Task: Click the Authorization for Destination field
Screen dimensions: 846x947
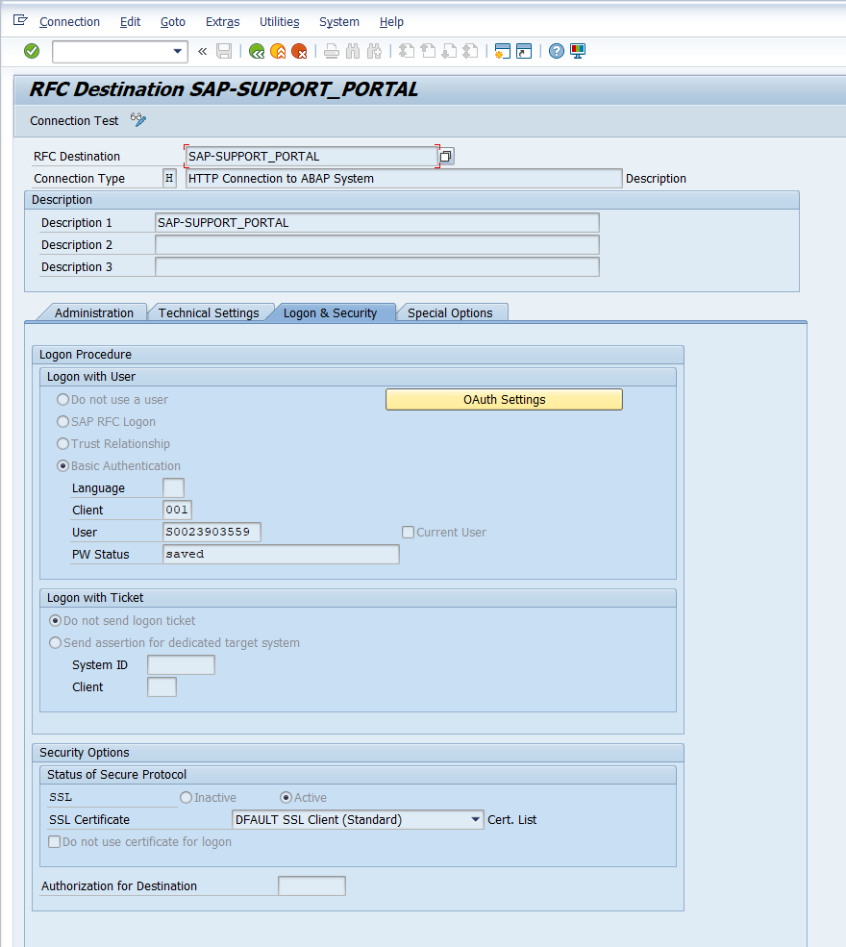Action: pos(311,886)
